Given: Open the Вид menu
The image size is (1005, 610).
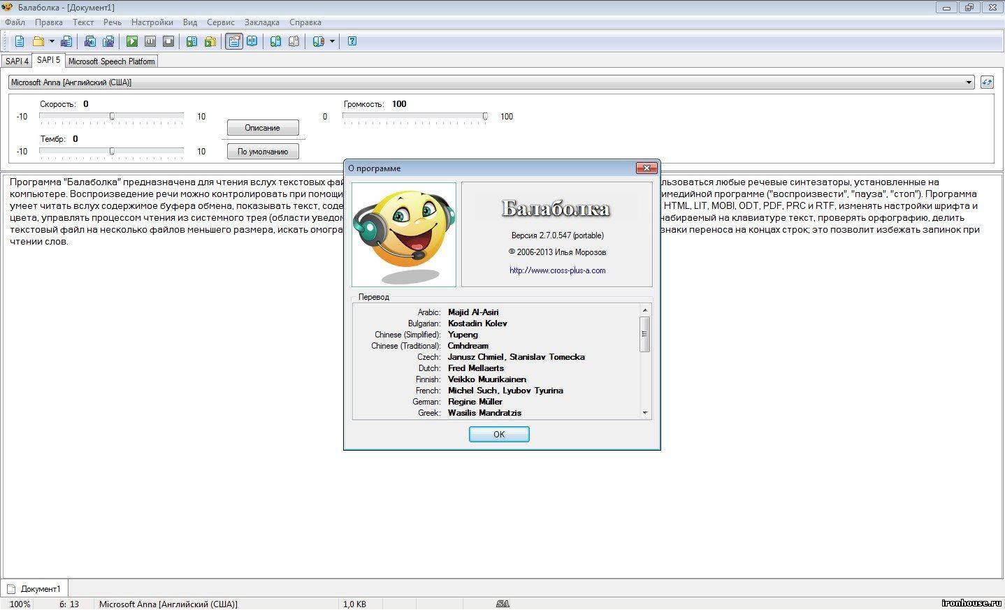Looking at the screenshot, I should tap(190, 22).
